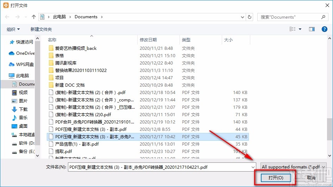Select the 新建 DOC 文档 folder
This screenshot has width=333, height=187.
pyautogui.click(x=147, y=85)
